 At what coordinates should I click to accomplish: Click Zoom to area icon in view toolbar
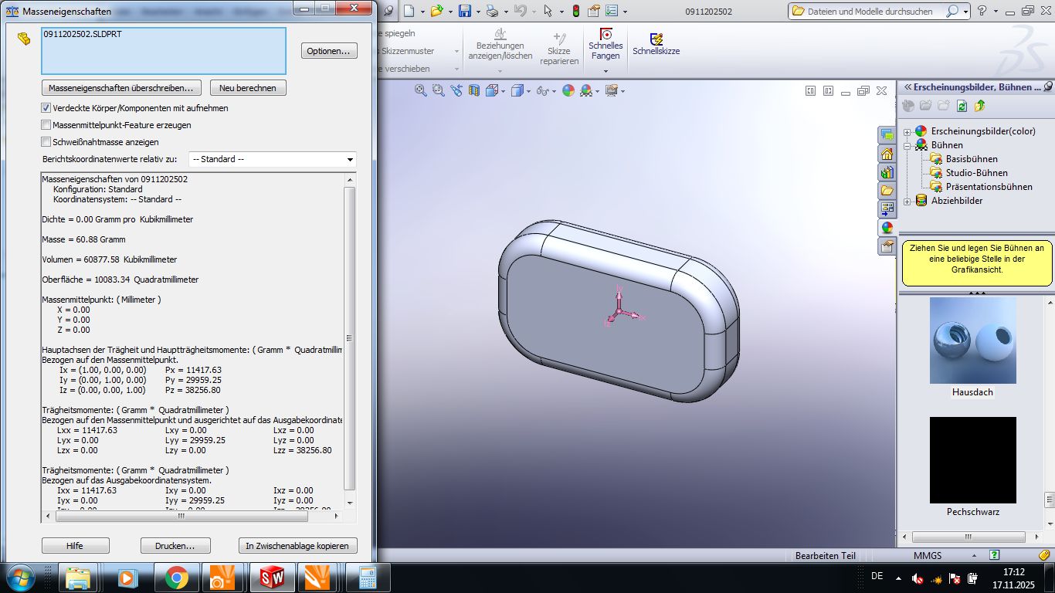(x=439, y=90)
